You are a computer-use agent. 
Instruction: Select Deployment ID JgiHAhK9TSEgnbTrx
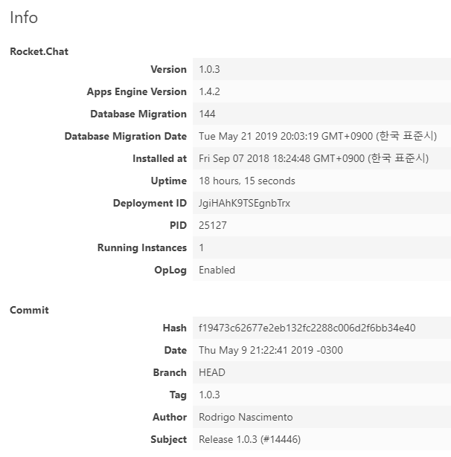tap(244, 203)
